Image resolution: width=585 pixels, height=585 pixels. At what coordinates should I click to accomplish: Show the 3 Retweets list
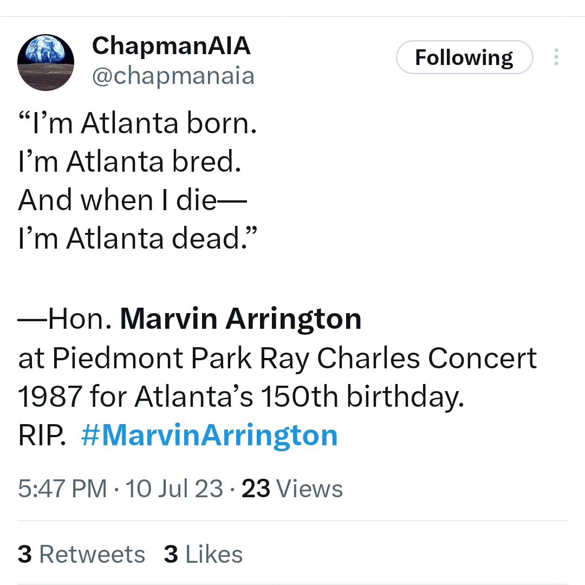[81, 554]
